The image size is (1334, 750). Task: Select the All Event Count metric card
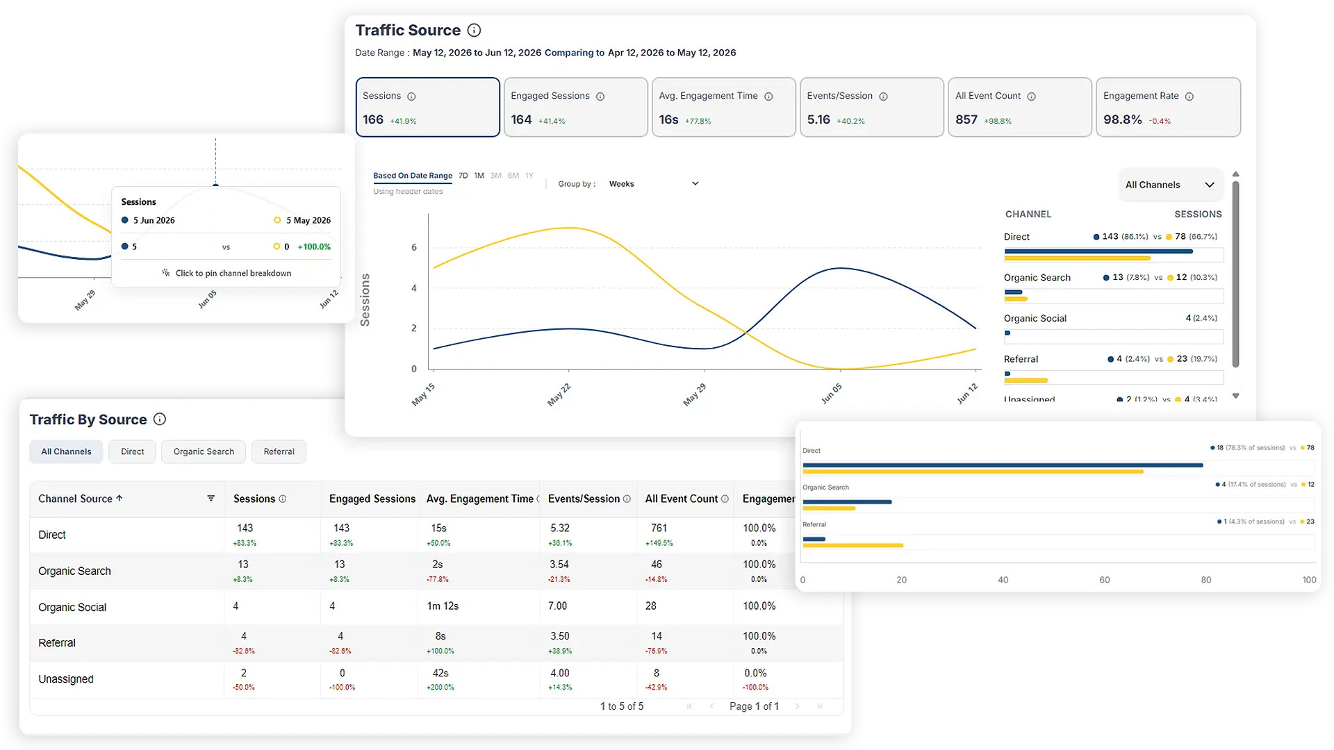tap(1019, 107)
